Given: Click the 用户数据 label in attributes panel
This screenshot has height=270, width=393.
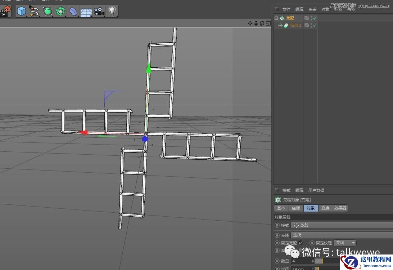Looking at the screenshot, I should (x=316, y=190).
